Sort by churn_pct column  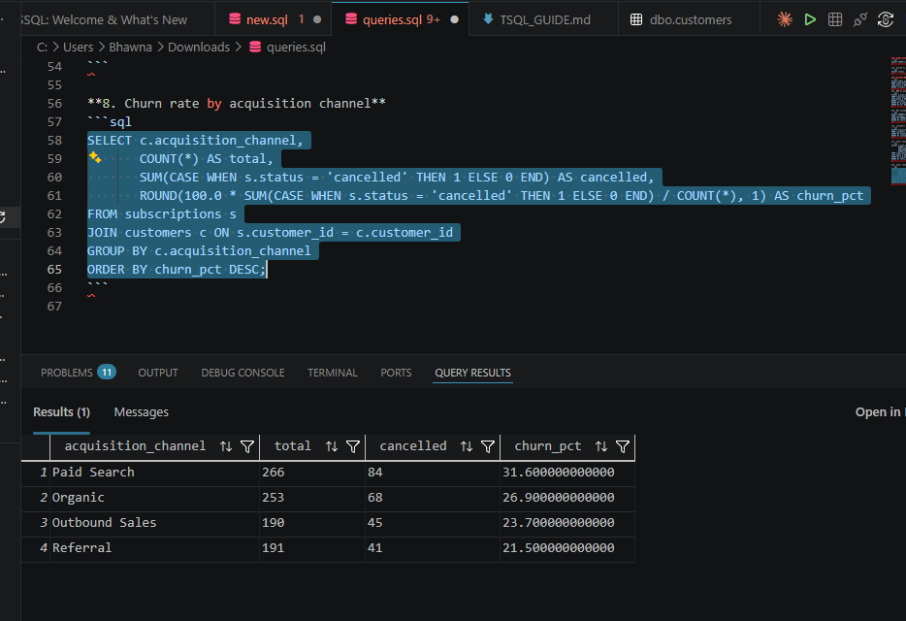point(601,446)
